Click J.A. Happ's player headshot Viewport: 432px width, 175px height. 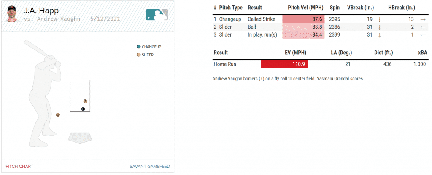tap(13, 15)
